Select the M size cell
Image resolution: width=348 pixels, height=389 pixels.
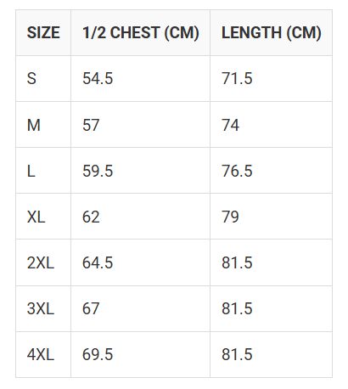(x=43, y=125)
